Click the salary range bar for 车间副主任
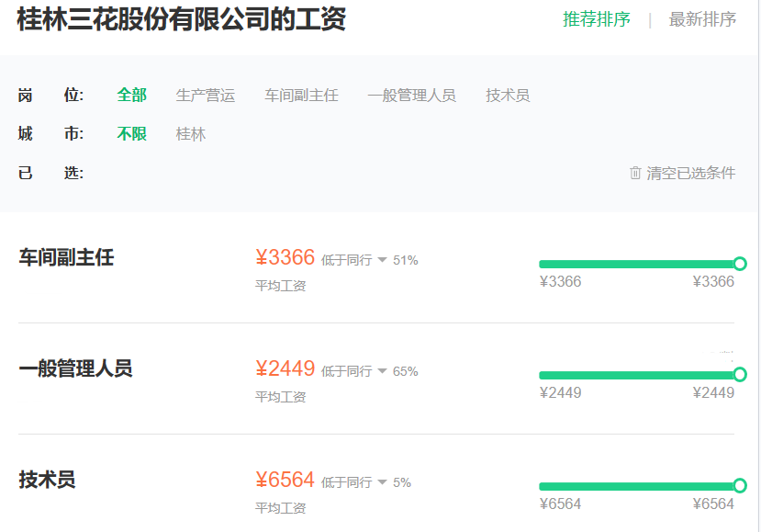Screen dimensions: 761x532 [638, 264]
